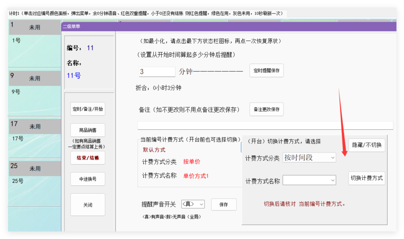Click the 结束/结账 button
The image size is (404, 239).
coord(87,158)
